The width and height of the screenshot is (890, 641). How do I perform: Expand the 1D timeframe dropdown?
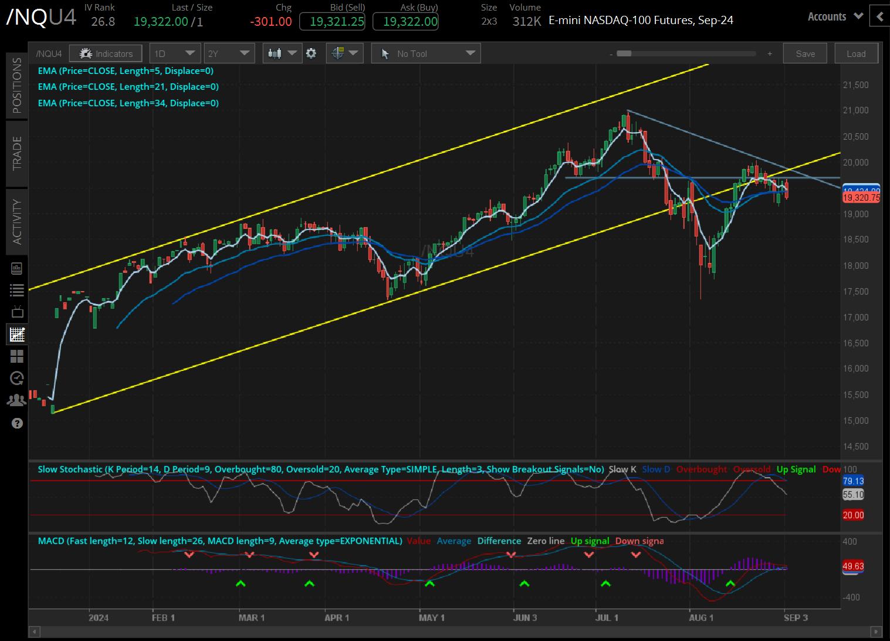point(175,53)
